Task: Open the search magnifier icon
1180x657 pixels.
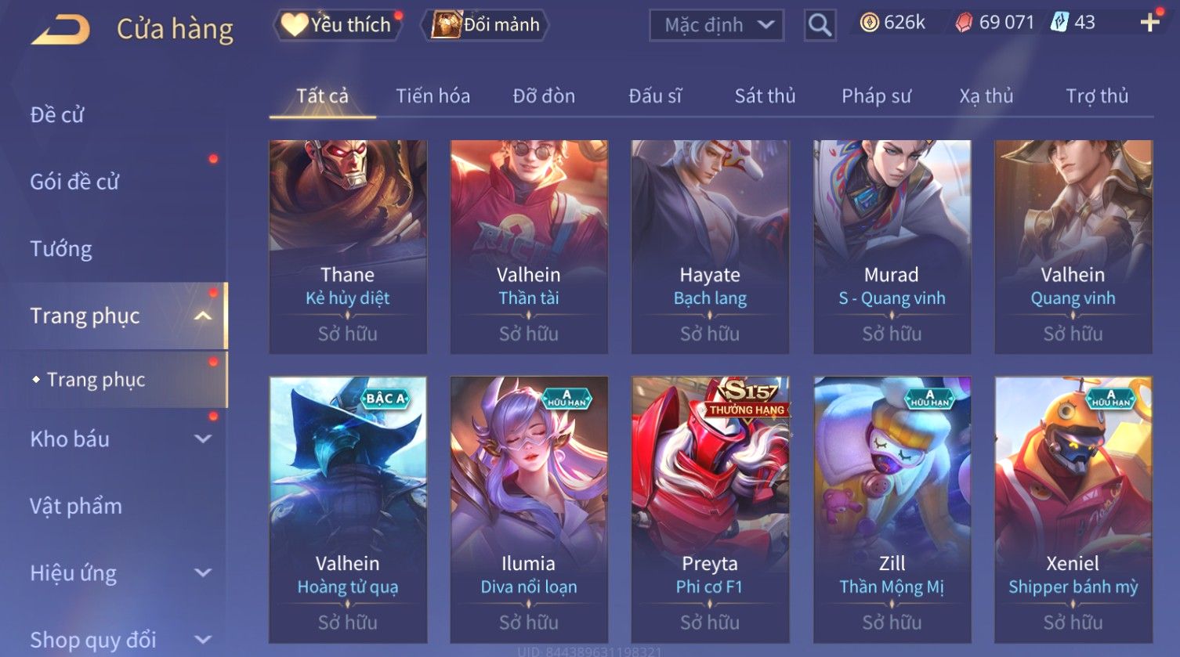Action: pos(820,25)
